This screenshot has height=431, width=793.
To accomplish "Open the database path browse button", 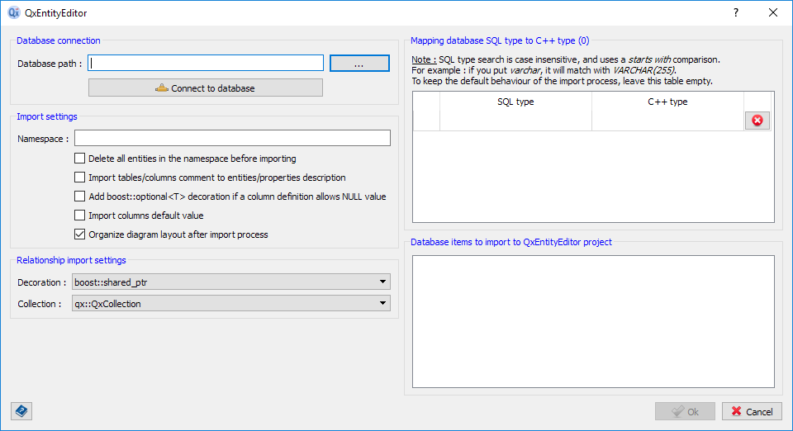I will pos(359,64).
